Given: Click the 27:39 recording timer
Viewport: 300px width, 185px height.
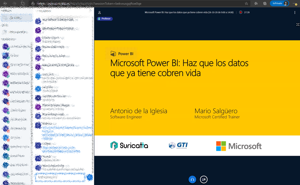Looking at the screenshot, I should pyautogui.click(x=247, y=12).
